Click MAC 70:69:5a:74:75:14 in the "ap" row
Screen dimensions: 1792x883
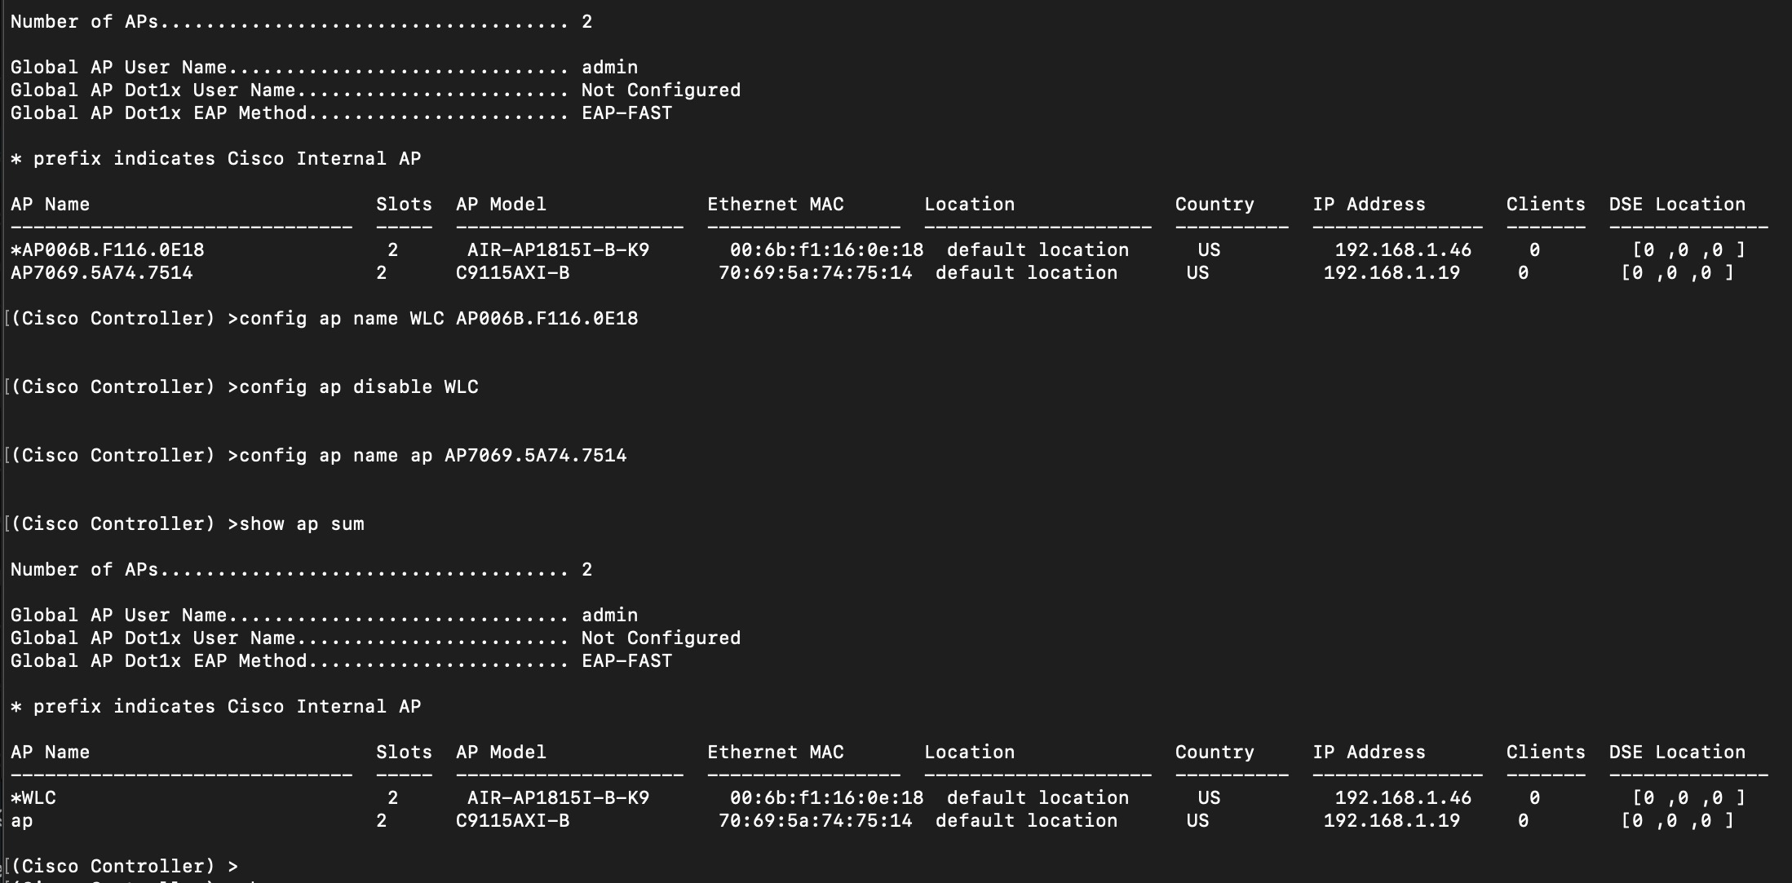point(815,821)
